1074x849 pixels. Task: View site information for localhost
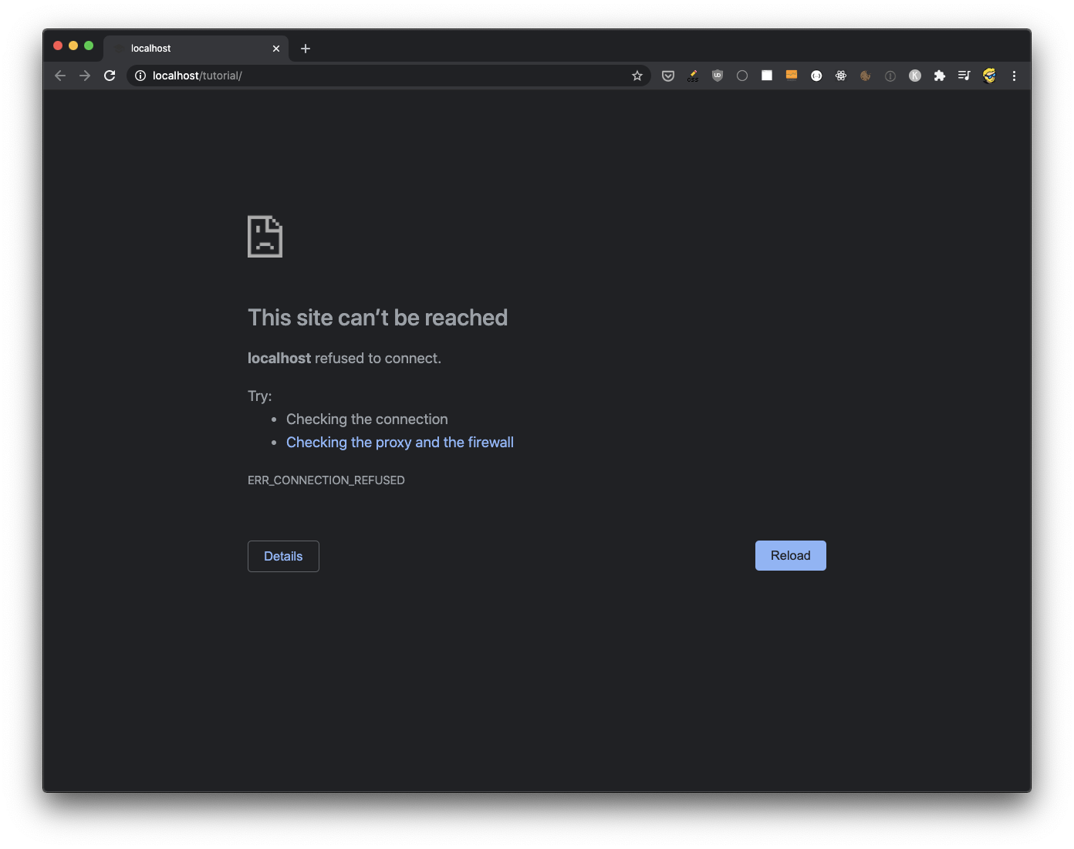[140, 76]
